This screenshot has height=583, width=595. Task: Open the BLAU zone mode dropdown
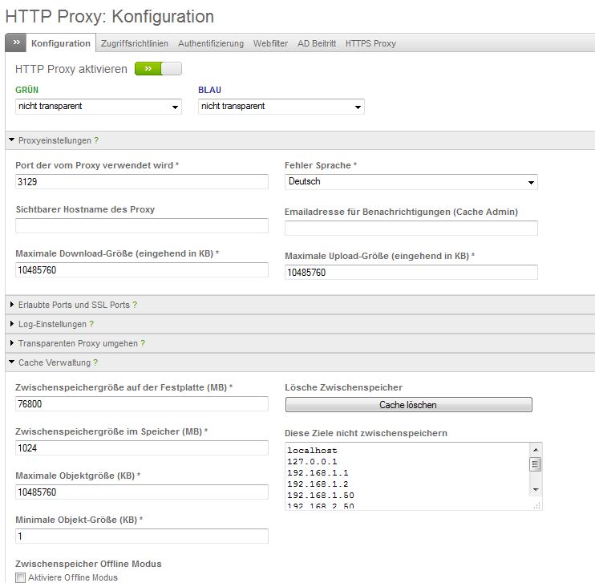click(x=281, y=107)
